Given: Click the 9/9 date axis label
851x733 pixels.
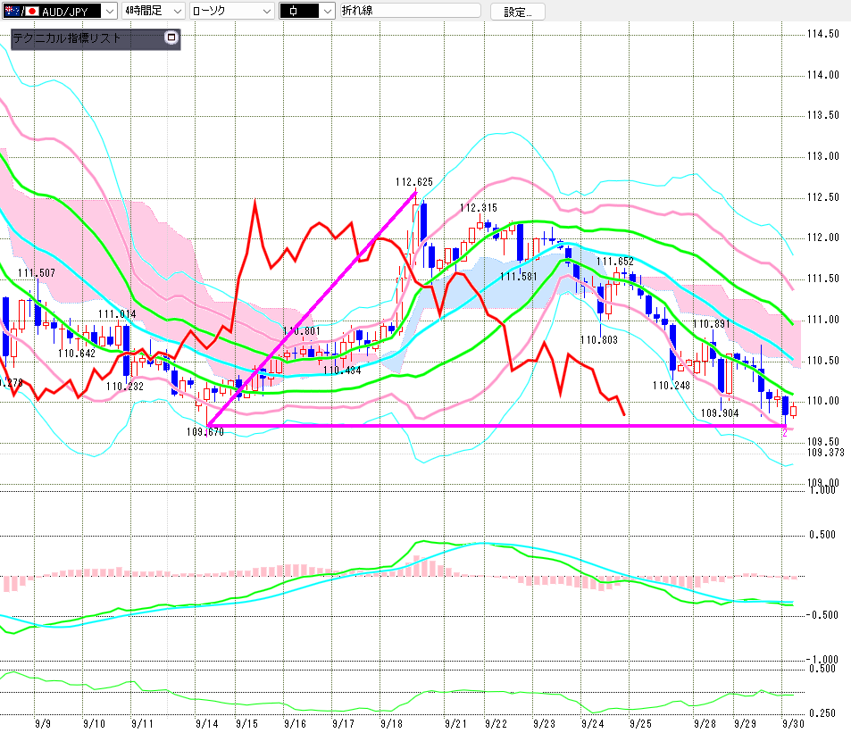Looking at the screenshot, I should click(43, 723).
